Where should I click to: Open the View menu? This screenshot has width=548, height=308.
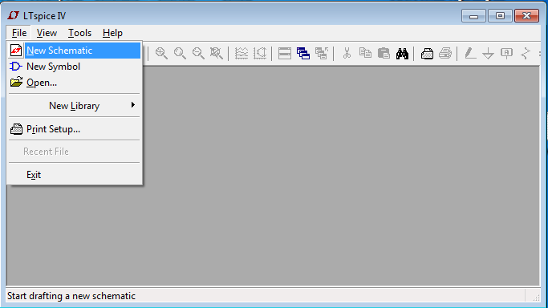(47, 33)
